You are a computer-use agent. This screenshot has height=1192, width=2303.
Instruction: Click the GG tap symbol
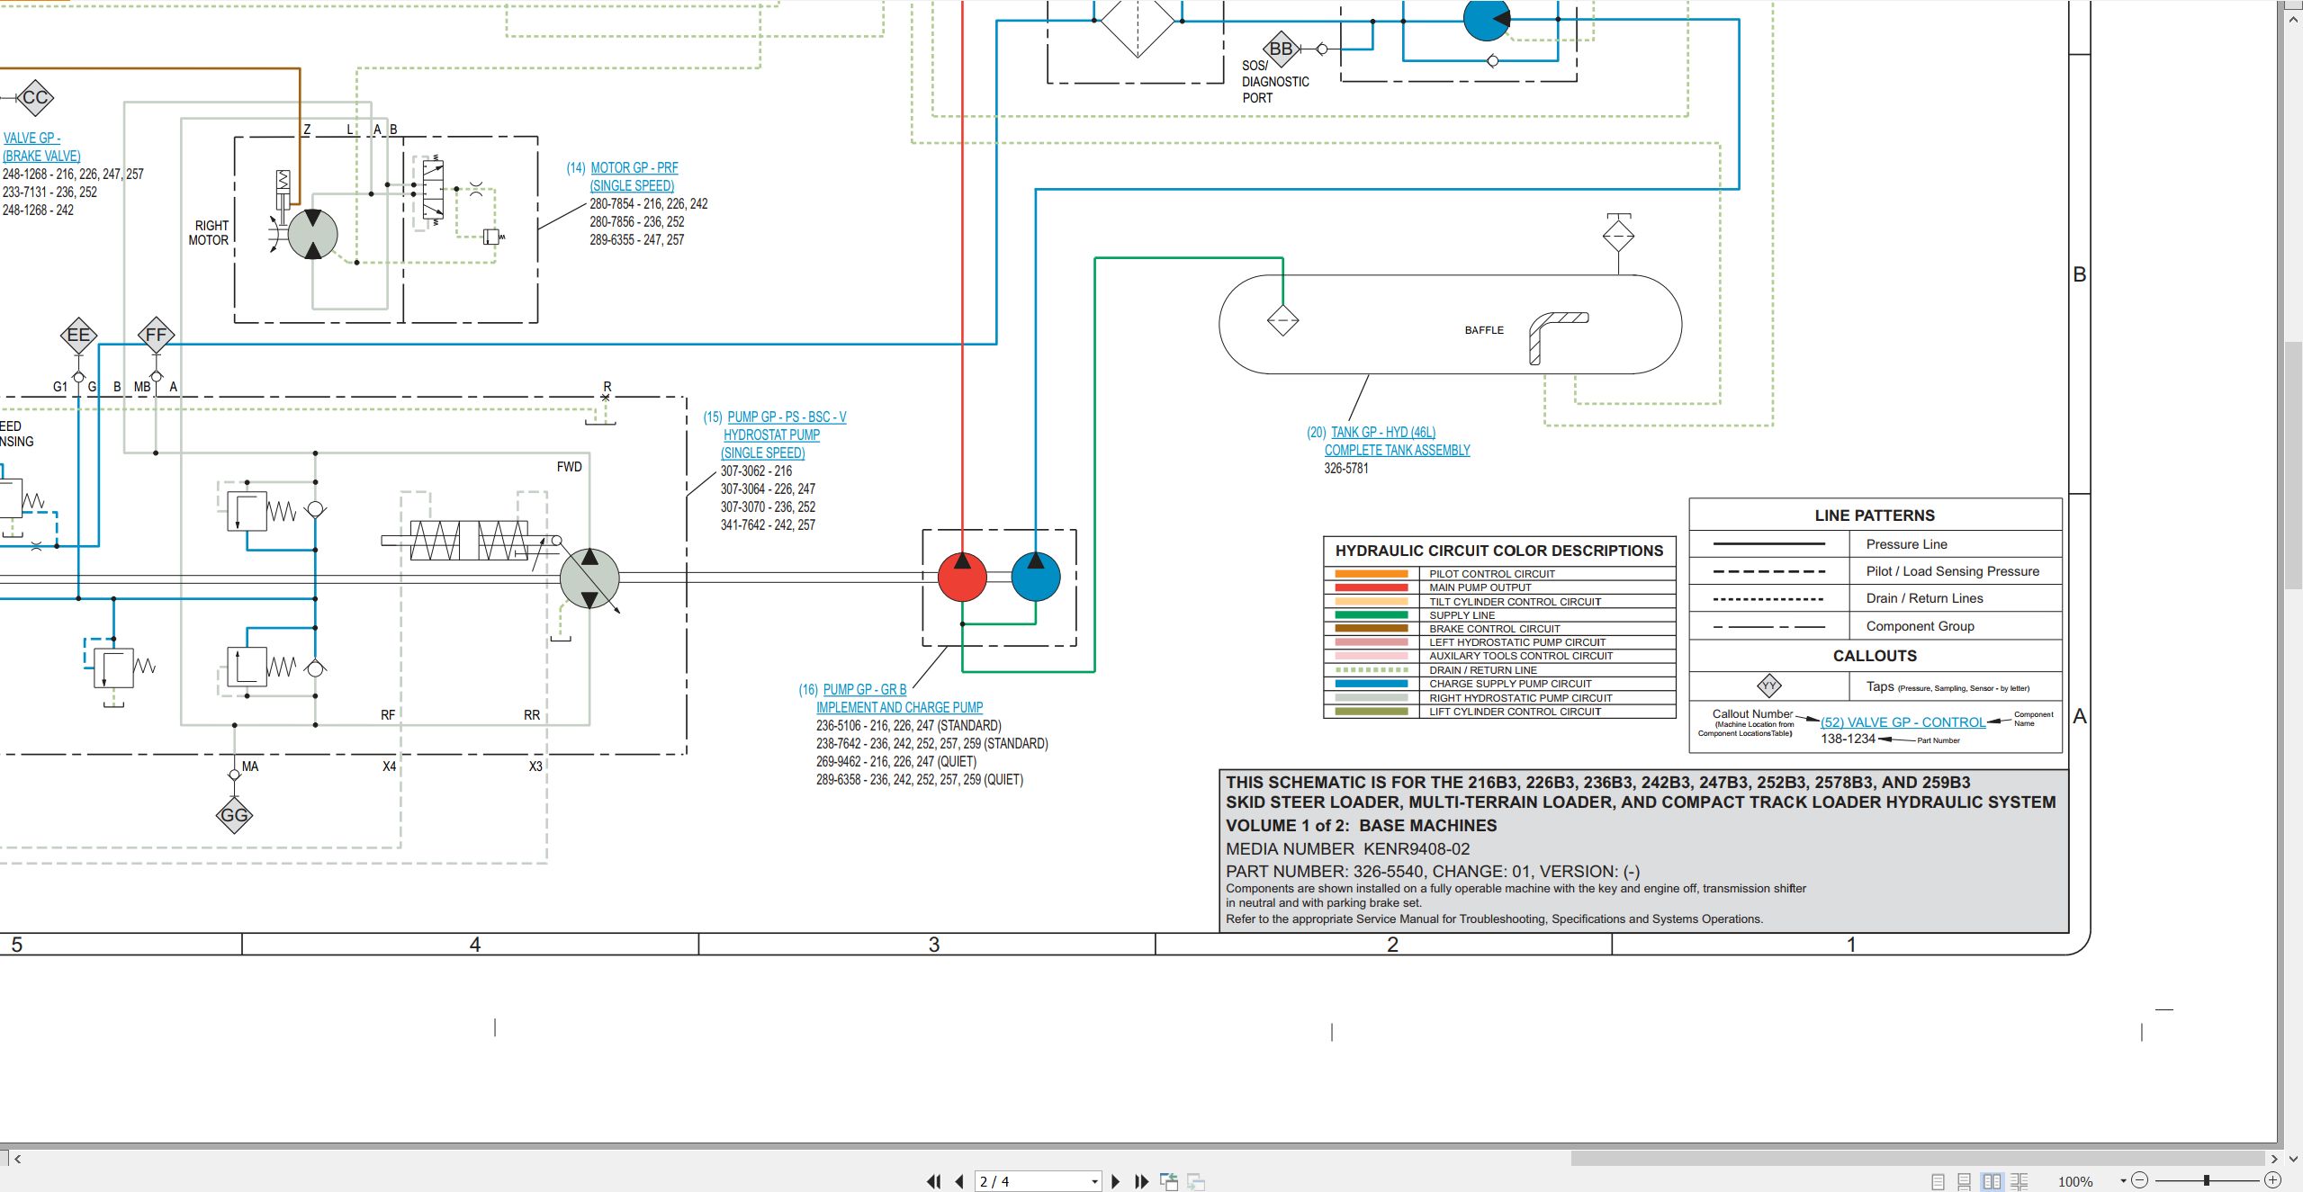click(x=234, y=815)
